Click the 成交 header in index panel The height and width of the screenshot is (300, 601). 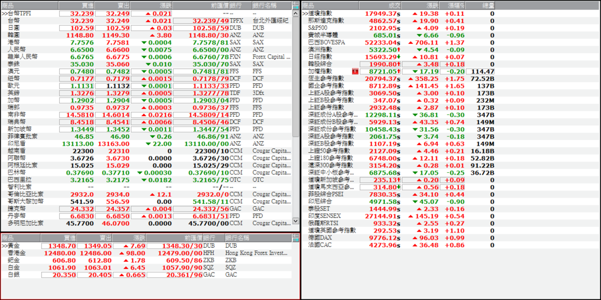[380, 5]
